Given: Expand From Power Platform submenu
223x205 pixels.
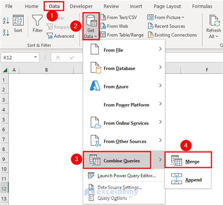Looking at the screenshot, I should point(124,105).
